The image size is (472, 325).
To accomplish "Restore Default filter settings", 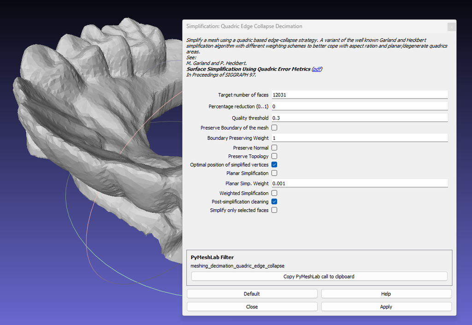I will pyautogui.click(x=252, y=294).
